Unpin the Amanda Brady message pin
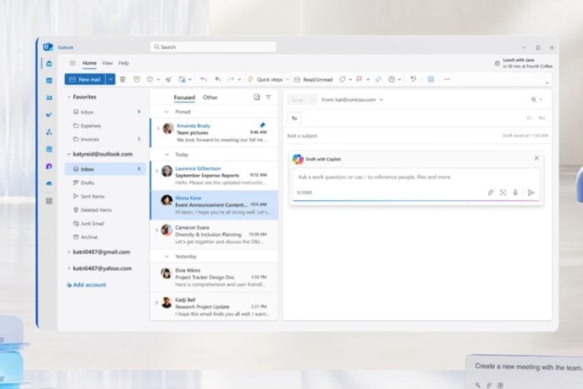This screenshot has height=389, width=583. pos(262,125)
